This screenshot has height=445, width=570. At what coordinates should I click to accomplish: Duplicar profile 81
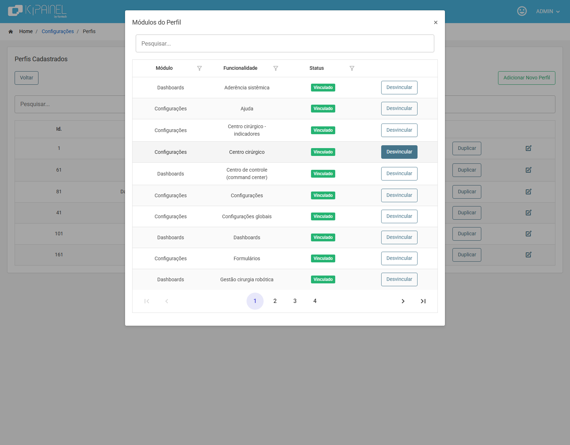coord(467,192)
